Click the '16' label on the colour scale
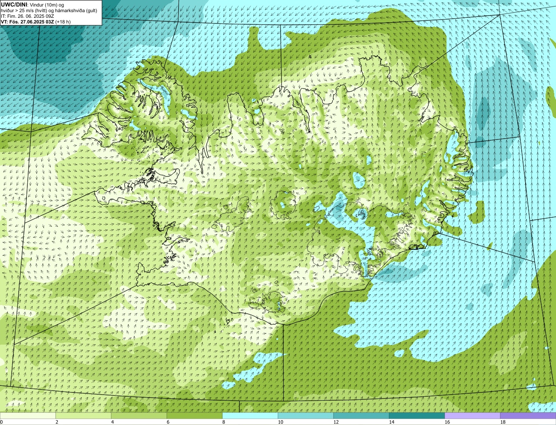This screenshot has width=556, height=425. (447, 422)
